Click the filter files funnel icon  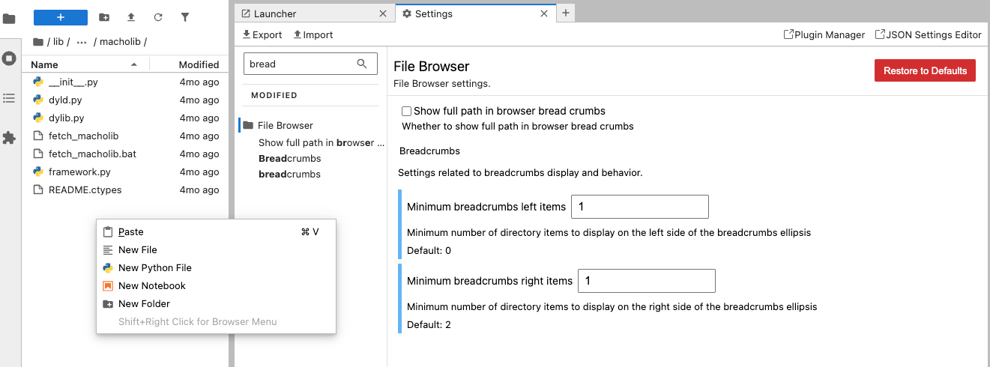(185, 17)
